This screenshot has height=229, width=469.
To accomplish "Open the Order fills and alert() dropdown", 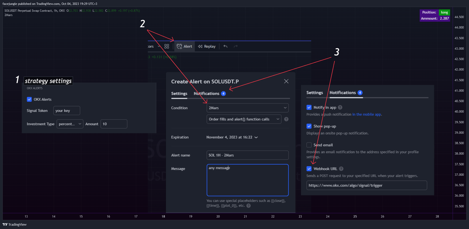I will pyautogui.click(x=244, y=119).
